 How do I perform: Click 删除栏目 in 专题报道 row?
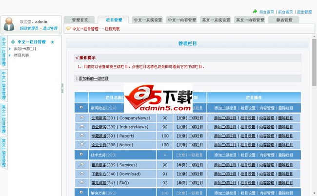click(x=285, y=136)
